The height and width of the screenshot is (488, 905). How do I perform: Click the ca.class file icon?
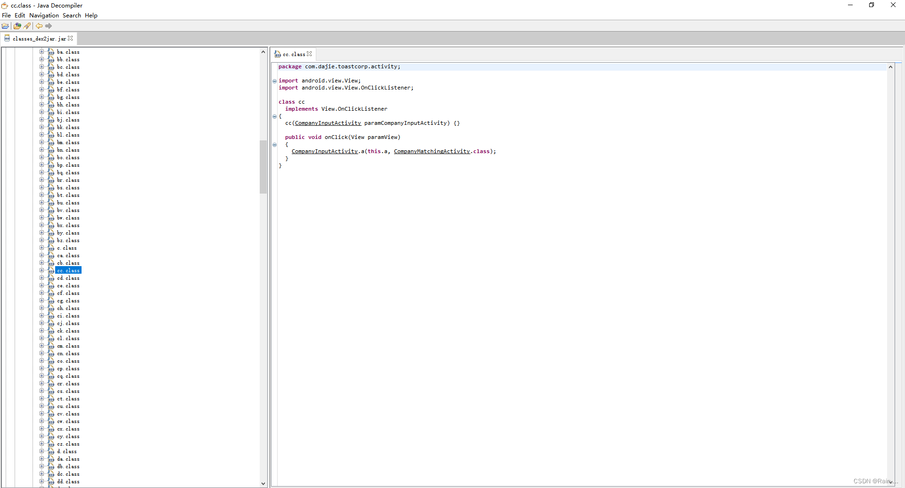point(51,255)
